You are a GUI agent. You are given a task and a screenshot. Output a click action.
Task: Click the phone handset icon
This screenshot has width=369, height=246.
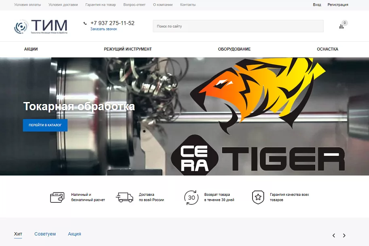point(85,23)
